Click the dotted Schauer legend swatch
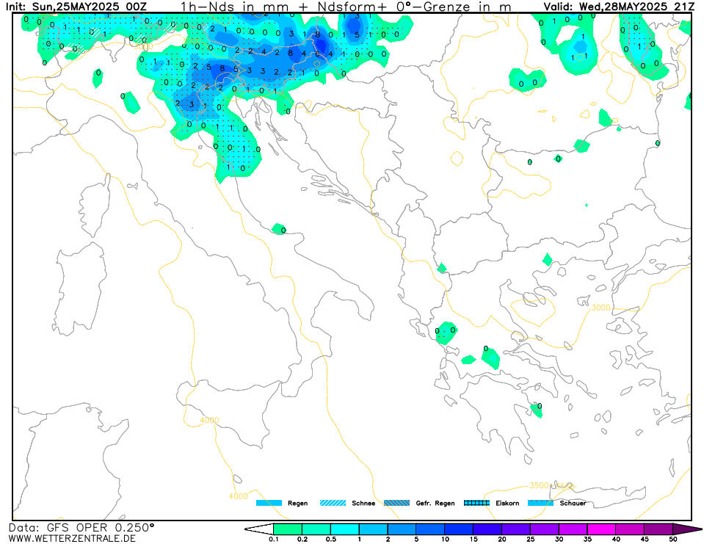704x544 pixels. point(540,503)
